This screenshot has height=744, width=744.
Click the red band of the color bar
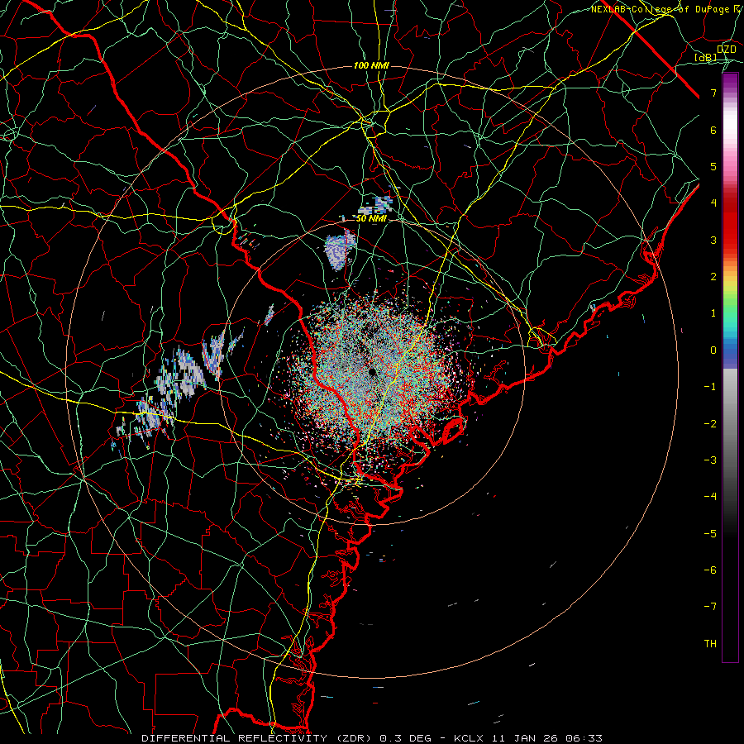[730, 223]
